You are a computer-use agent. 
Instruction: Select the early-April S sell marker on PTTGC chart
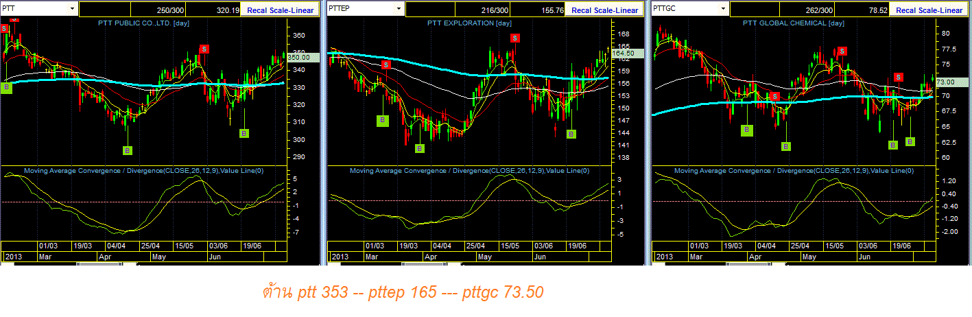point(774,96)
